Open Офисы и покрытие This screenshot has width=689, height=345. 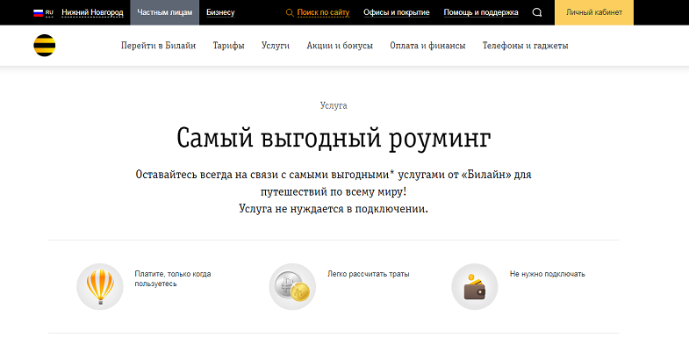pyautogui.click(x=397, y=13)
